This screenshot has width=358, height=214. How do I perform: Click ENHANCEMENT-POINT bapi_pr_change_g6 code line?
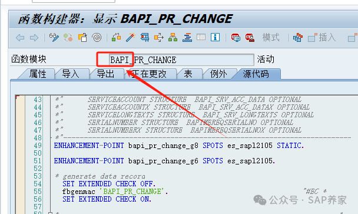point(164,161)
